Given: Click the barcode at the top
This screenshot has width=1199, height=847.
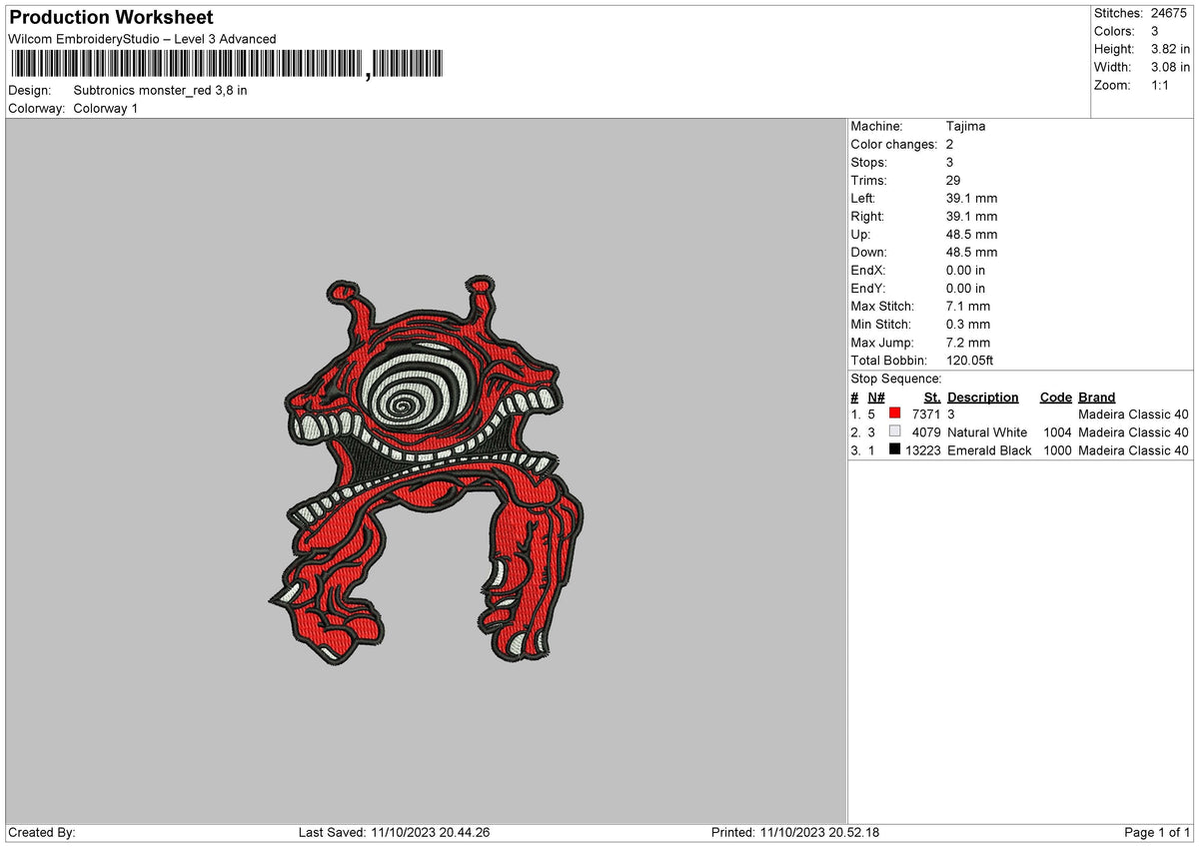Looking at the screenshot, I should coord(226,65).
